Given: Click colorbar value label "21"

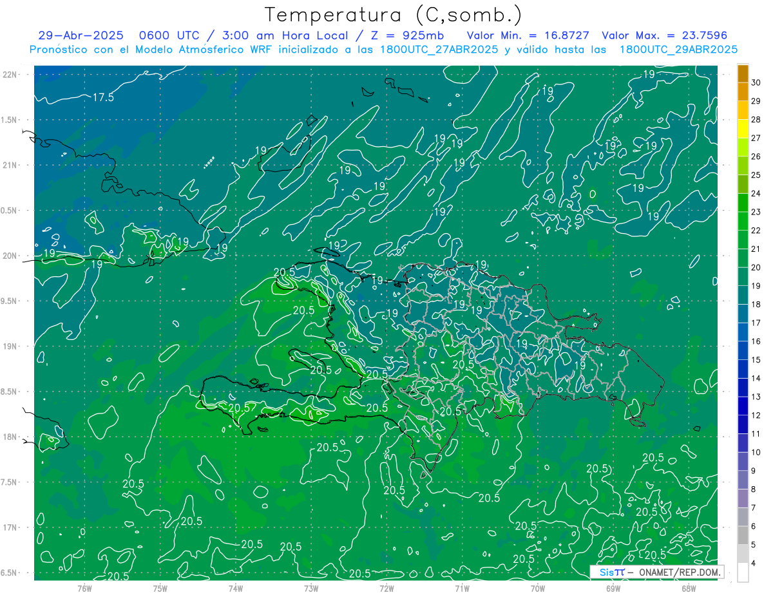Looking at the screenshot, I should (x=756, y=249).
